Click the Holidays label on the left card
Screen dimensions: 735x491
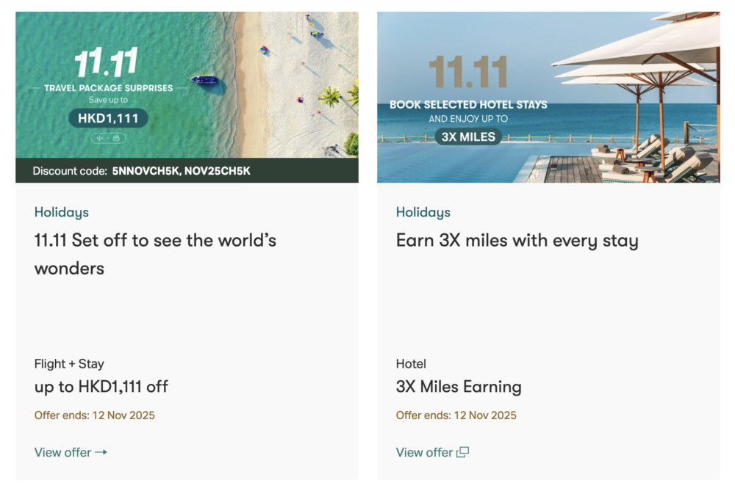click(x=61, y=212)
